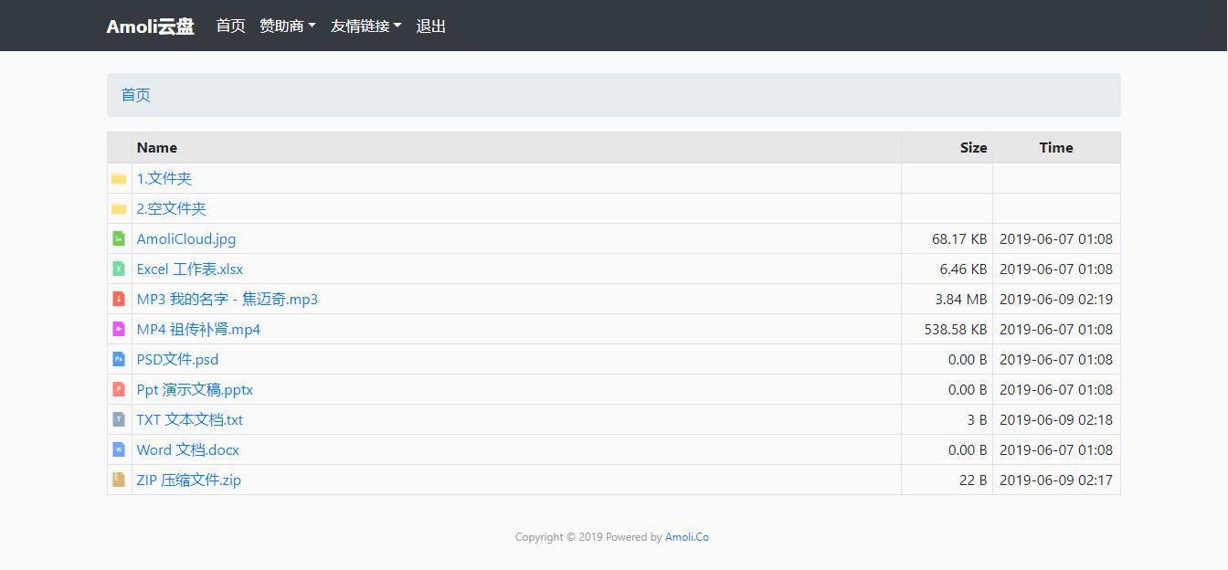Click the folder icon beside 1.文件夹
The image size is (1228, 570).
(x=119, y=179)
